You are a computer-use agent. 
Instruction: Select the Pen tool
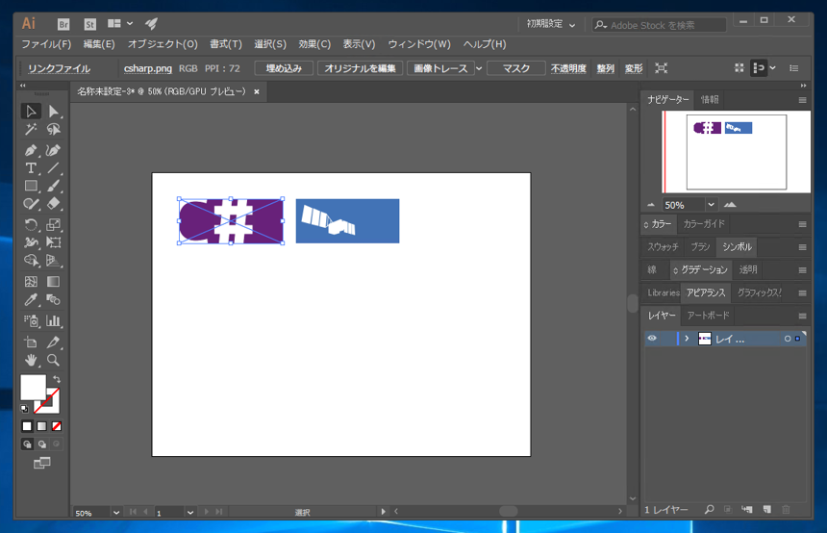coord(31,150)
